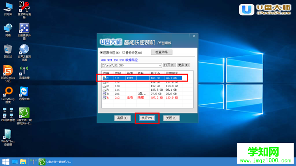Screen dimensions: 296x166
Task: Click the 检查网络 button
Action: pos(161,52)
